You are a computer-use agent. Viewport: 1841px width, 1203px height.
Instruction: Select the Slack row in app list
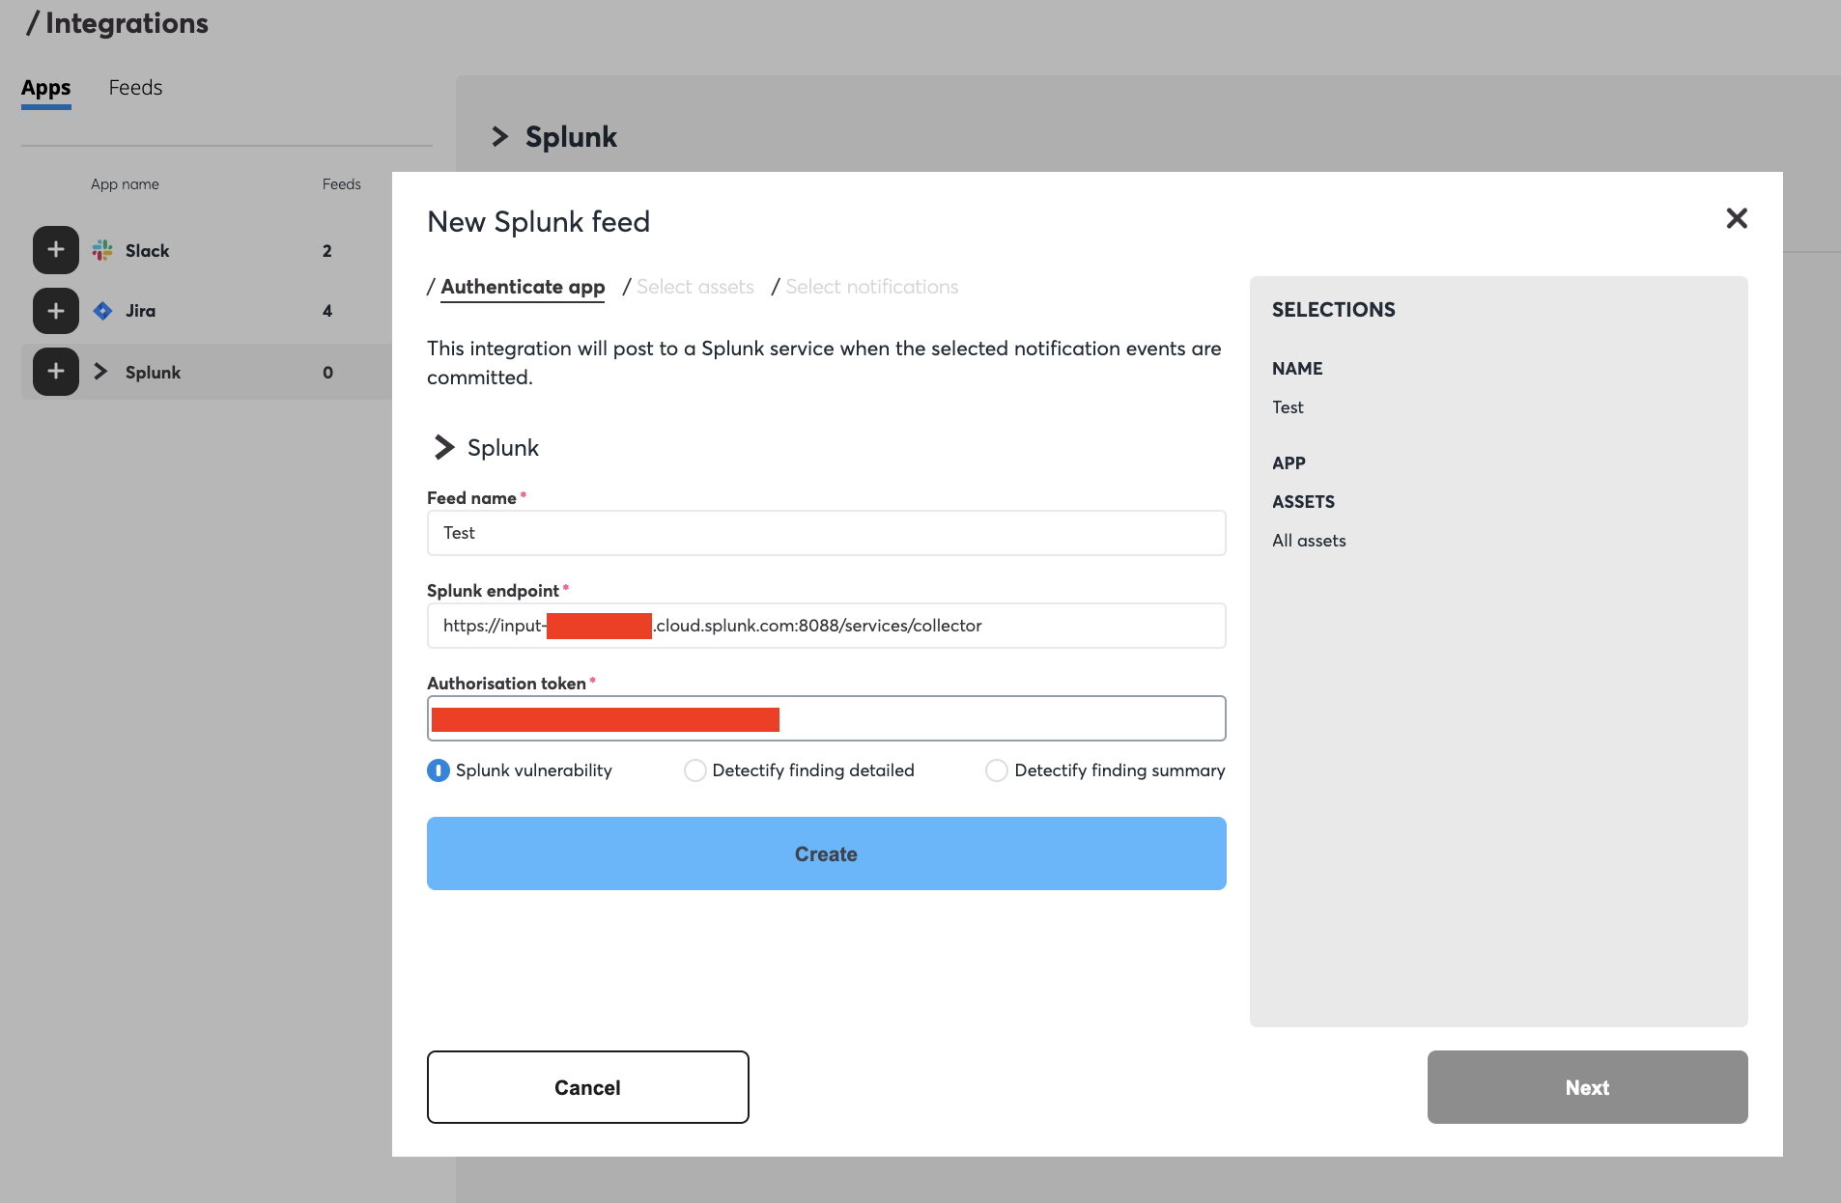click(x=207, y=250)
